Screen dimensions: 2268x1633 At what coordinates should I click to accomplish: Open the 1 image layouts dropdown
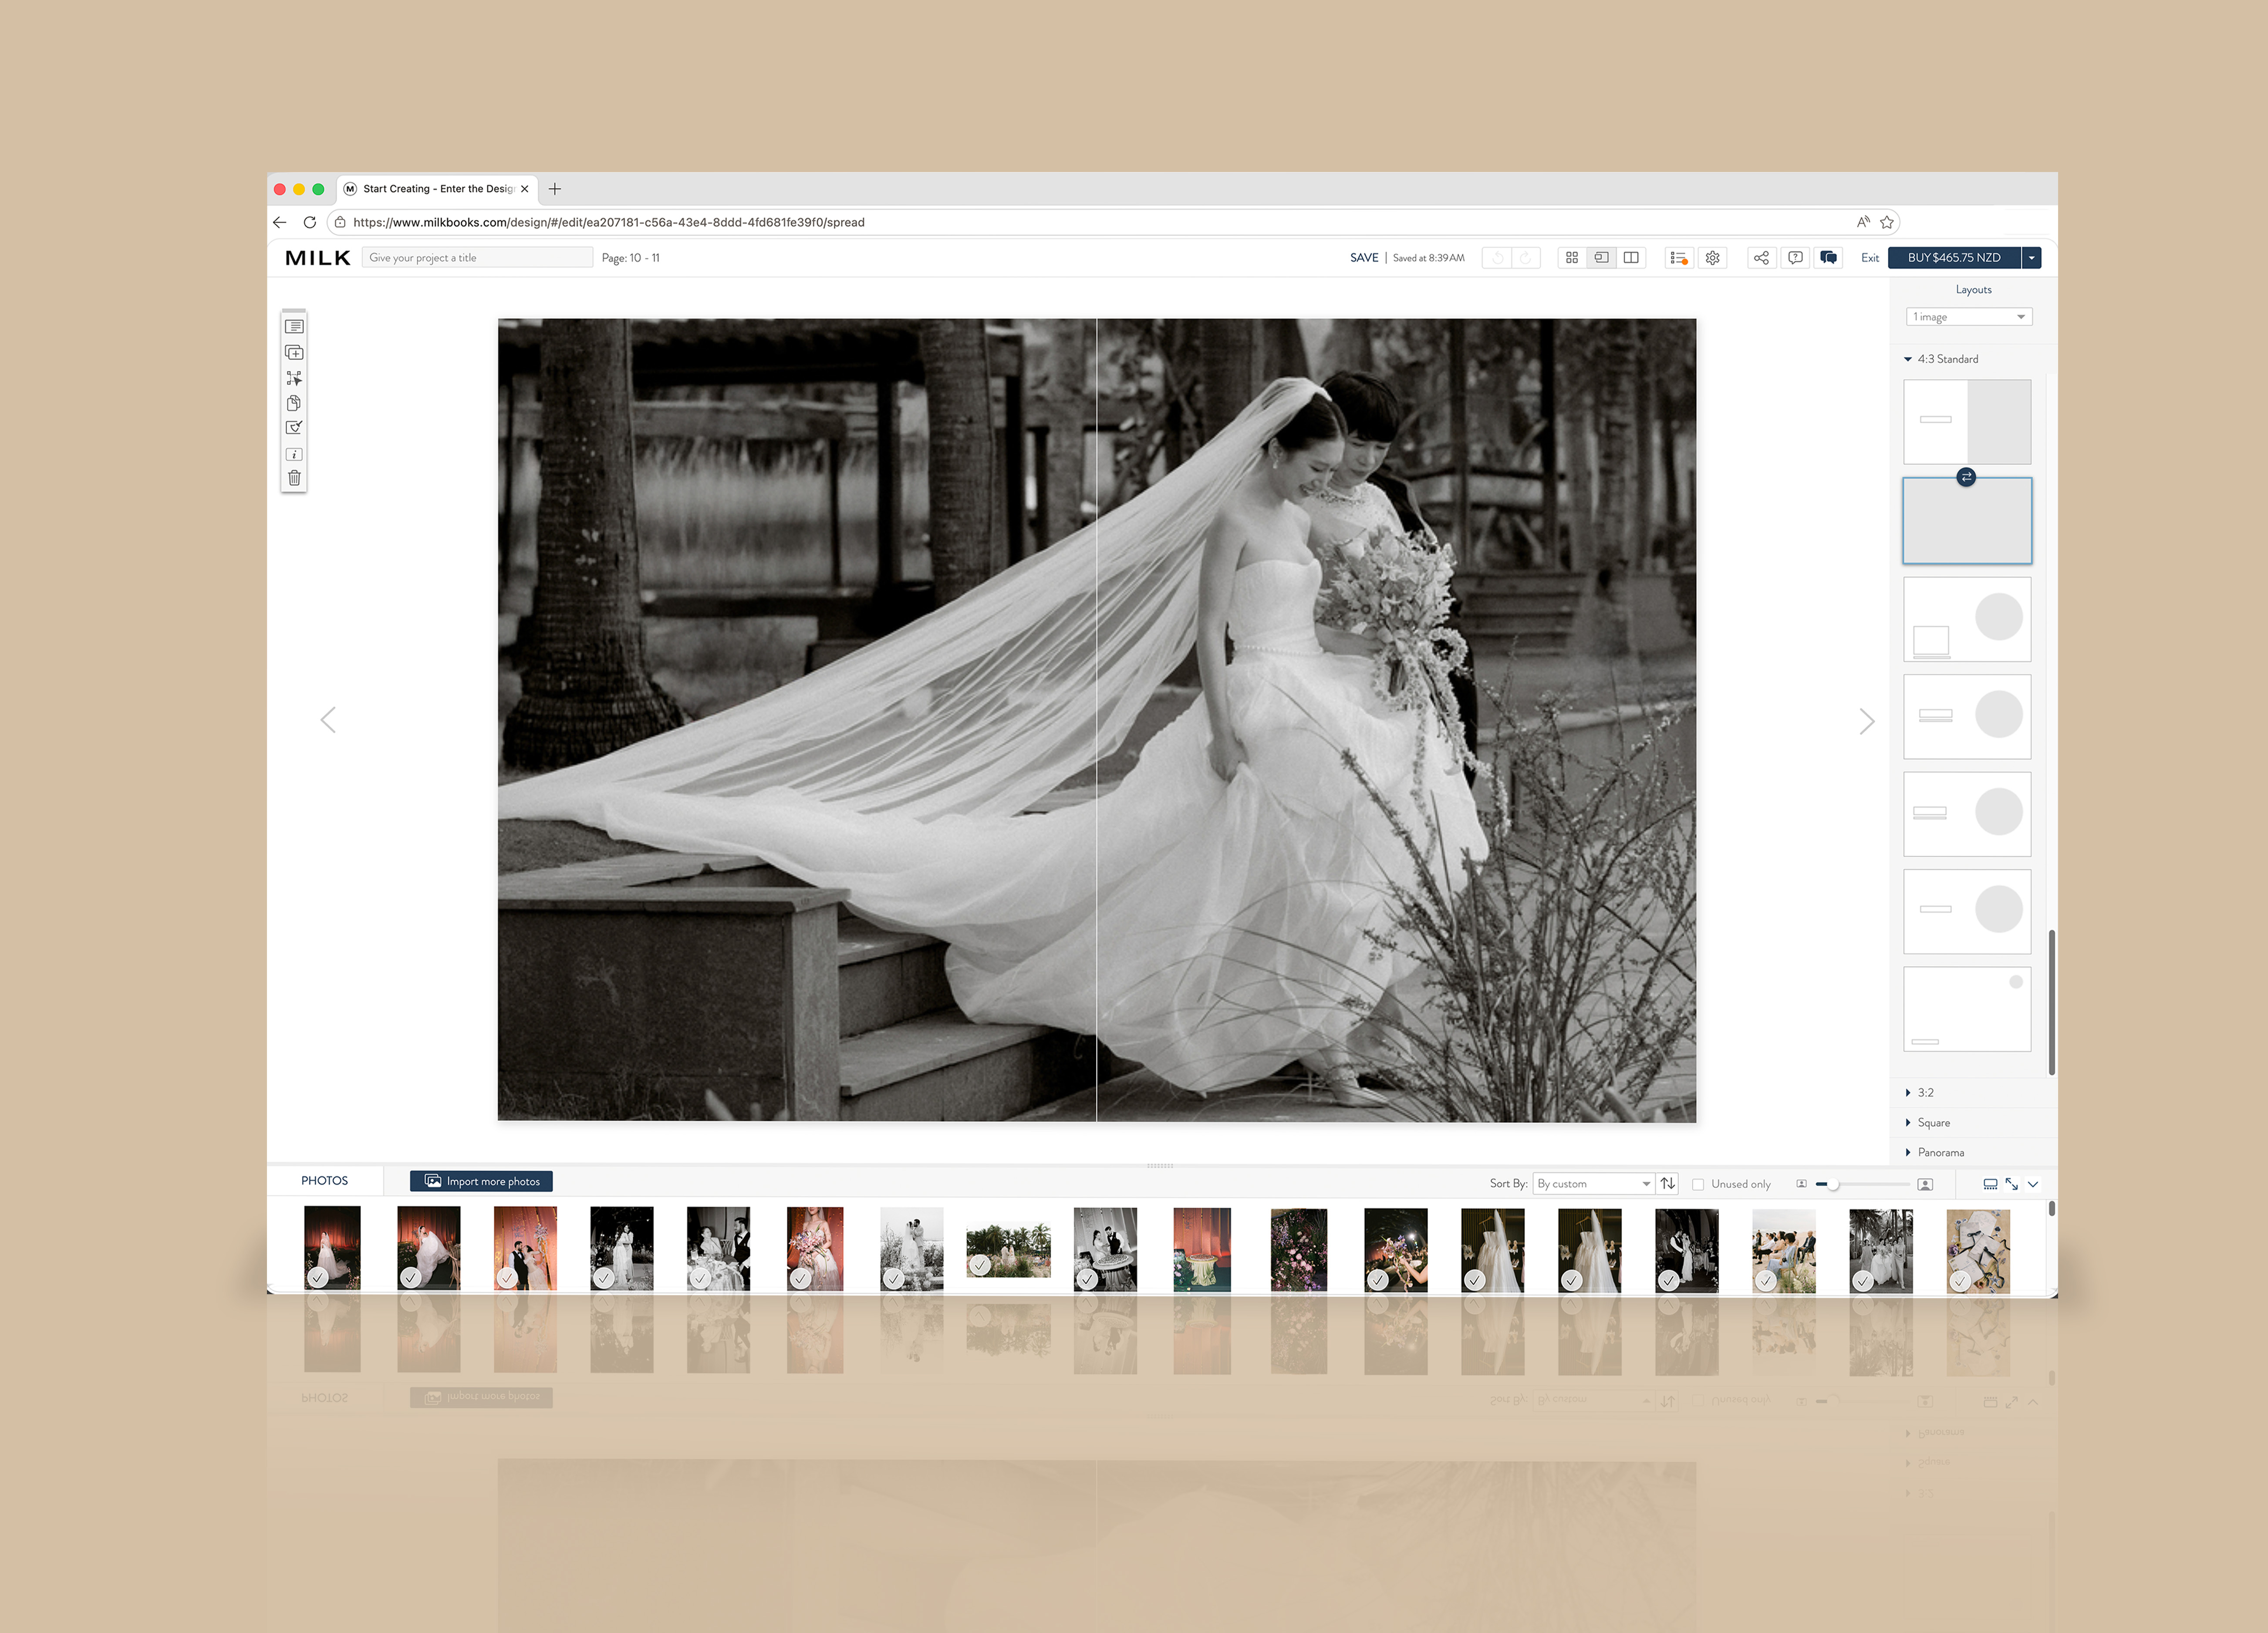(x=1968, y=317)
